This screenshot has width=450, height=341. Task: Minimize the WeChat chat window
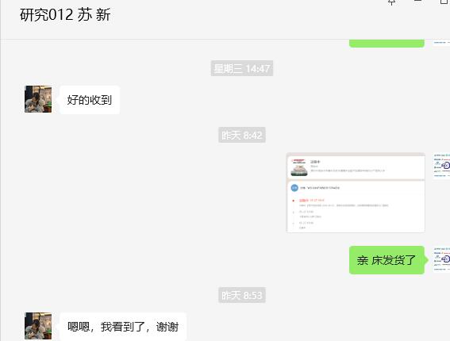pos(417,1)
